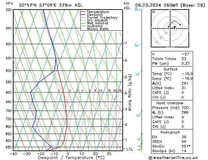The height and width of the screenshot is (160, 208).
Task: Click the wind barb at 400 hPa
Action: [139, 45]
